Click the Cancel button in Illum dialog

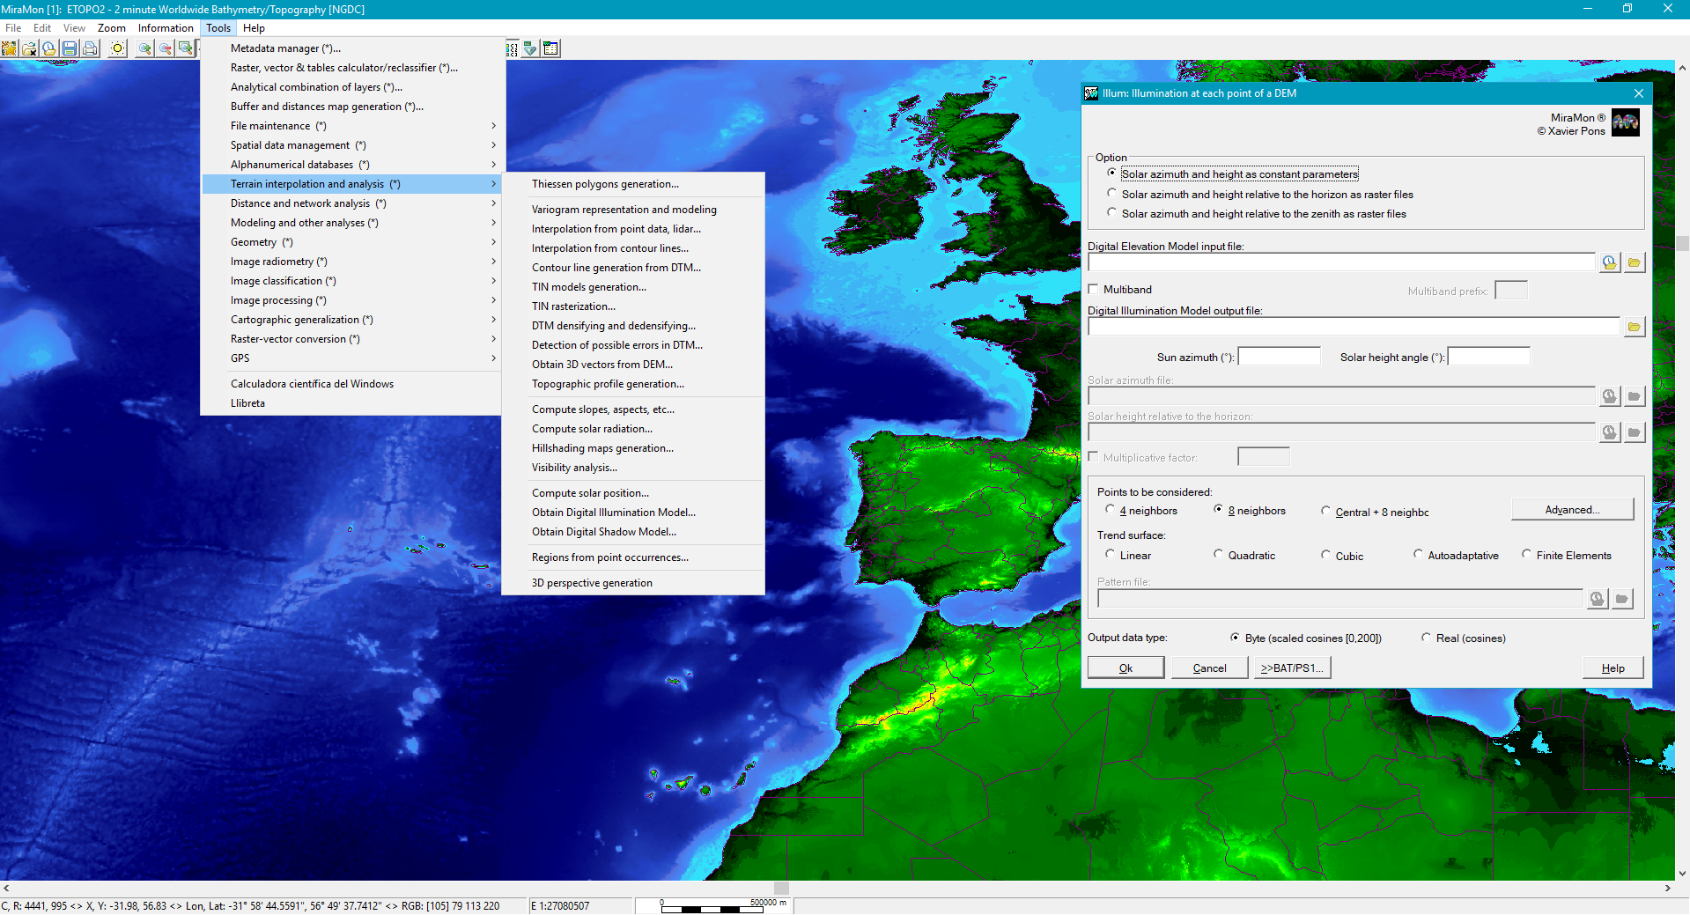point(1209,668)
